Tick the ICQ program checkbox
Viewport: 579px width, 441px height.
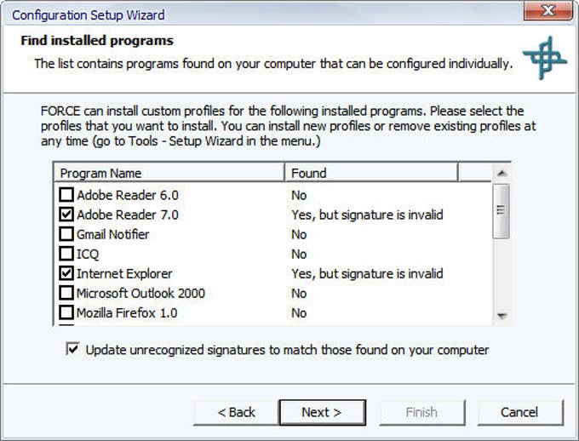tap(66, 254)
